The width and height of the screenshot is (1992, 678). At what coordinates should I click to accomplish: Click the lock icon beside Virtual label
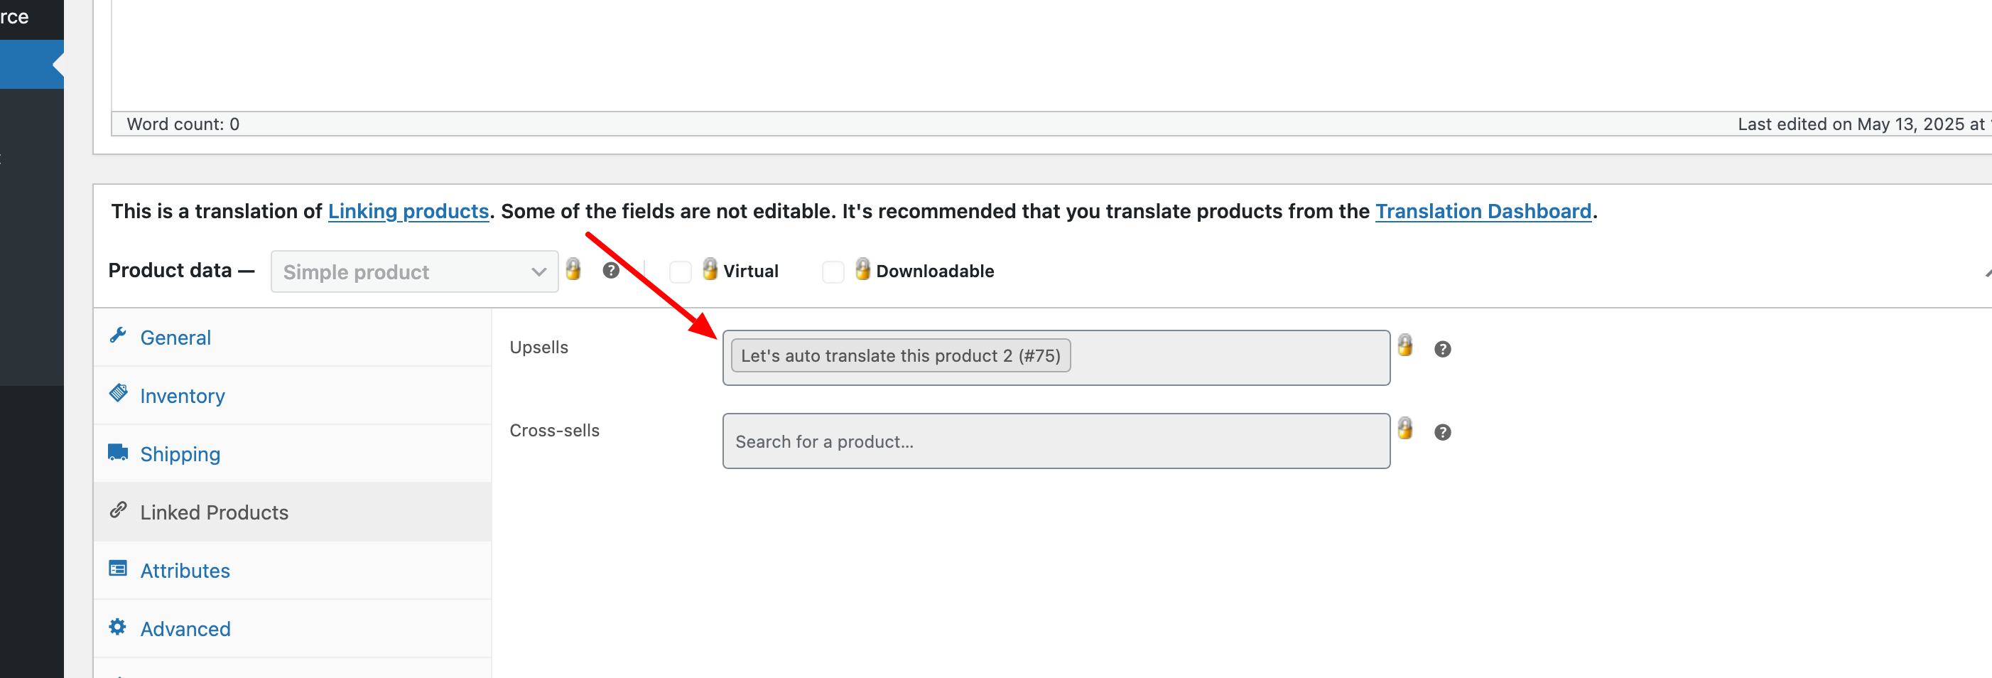710,269
